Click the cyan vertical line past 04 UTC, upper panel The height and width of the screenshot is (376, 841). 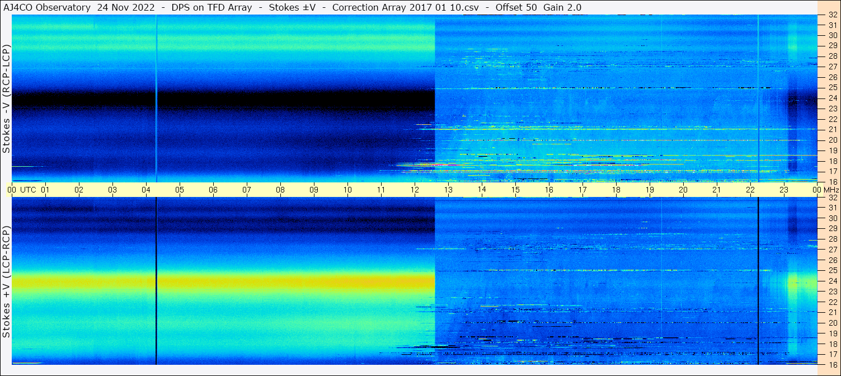pyautogui.click(x=156, y=98)
